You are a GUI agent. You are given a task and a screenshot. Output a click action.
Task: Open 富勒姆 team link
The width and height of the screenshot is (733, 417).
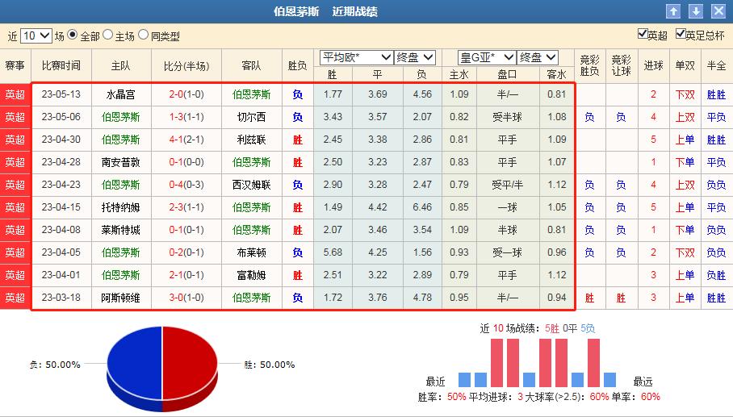(x=252, y=275)
